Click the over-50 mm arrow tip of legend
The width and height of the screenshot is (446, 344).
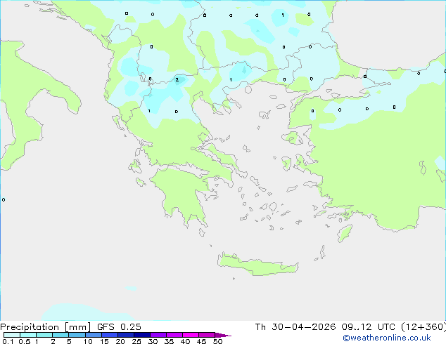click(223, 335)
